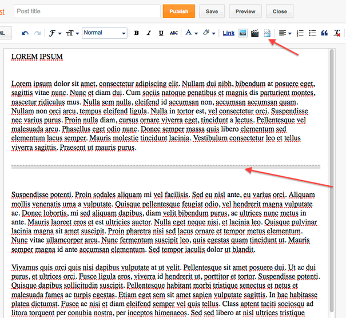
Task: Open the font family menu
Action: click(55, 33)
